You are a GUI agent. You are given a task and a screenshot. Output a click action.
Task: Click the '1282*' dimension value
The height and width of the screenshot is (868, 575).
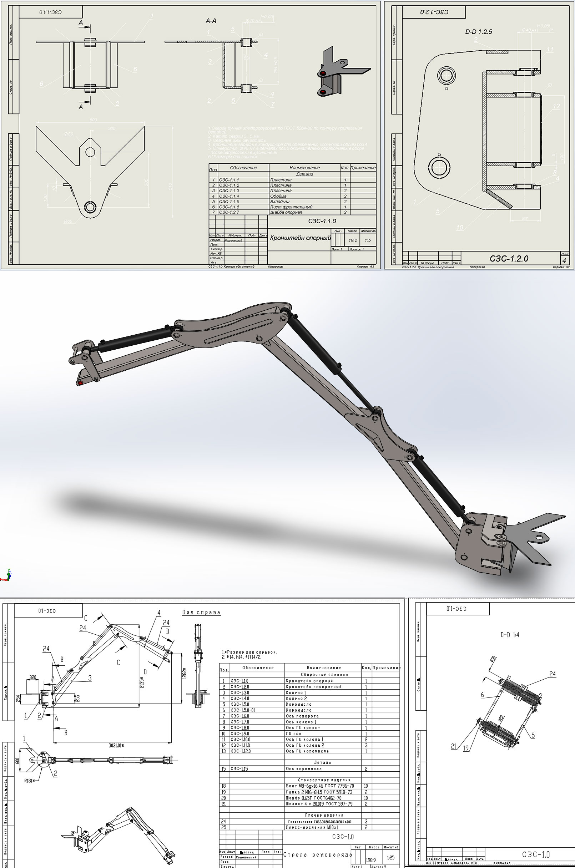pyautogui.click(x=185, y=672)
